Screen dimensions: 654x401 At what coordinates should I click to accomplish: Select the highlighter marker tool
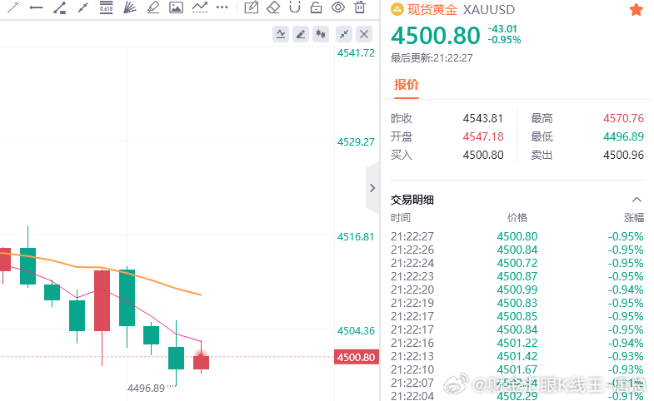pos(153,7)
